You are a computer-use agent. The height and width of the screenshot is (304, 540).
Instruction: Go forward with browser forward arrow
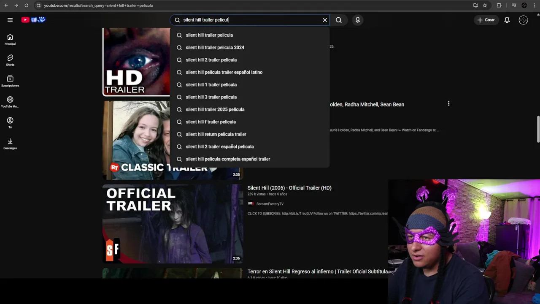pos(16,5)
